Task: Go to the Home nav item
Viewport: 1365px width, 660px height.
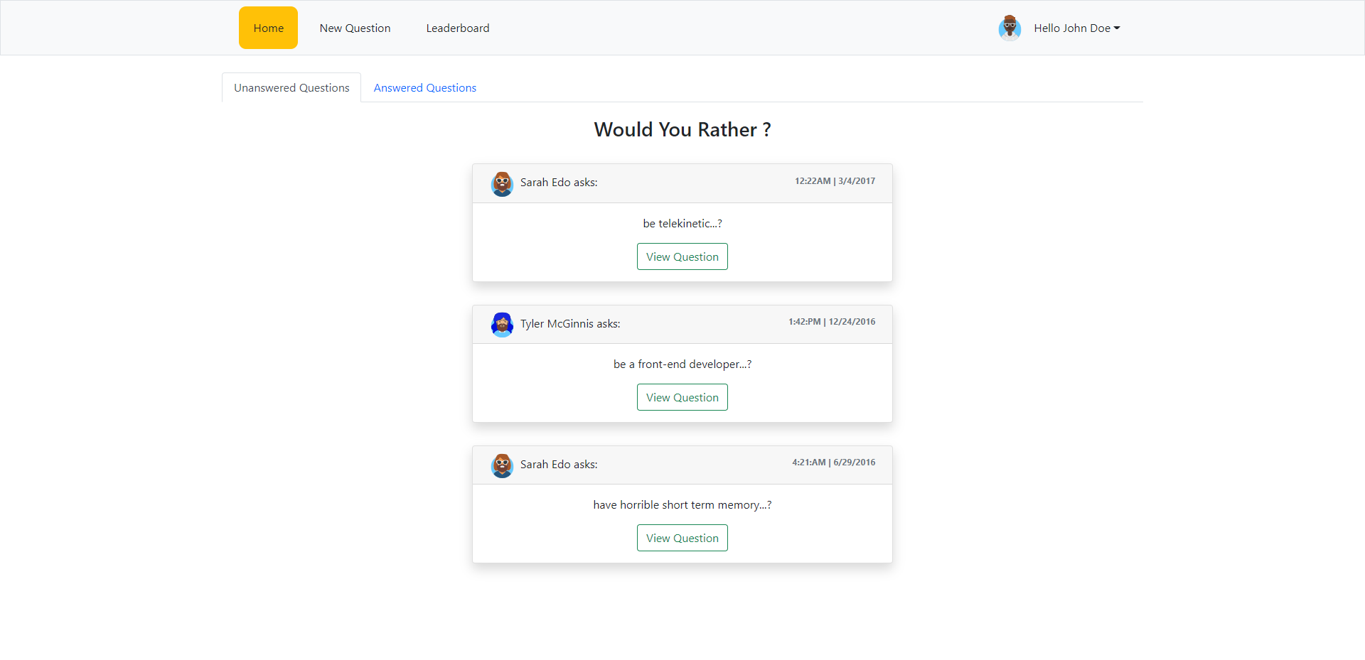Action: click(268, 28)
